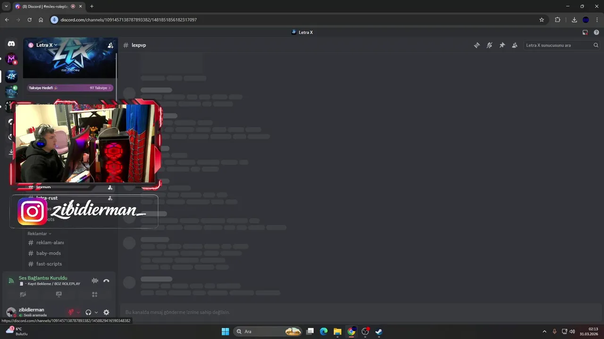Open Chrome extensions puzzle icon
Viewport: 604px width, 339px height.
pos(558,20)
